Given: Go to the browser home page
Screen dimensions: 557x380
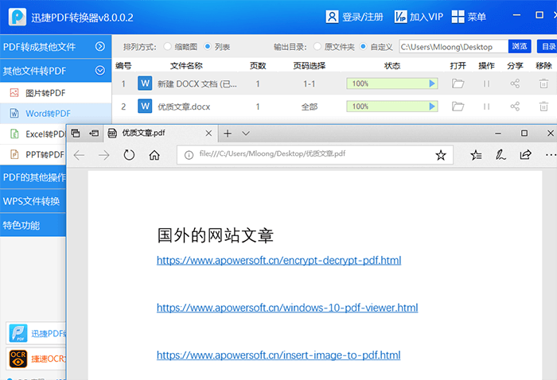Looking at the screenshot, I should pos(154,155).
